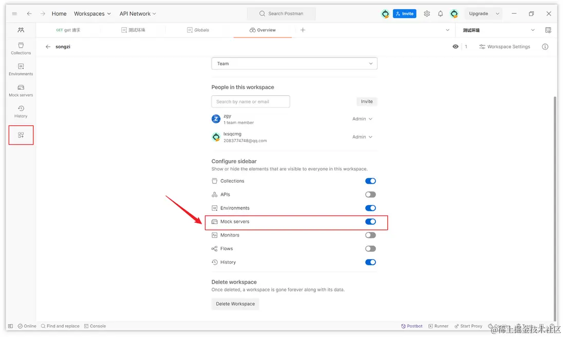Open the Collections sidebar panel
Screen dimensions: 564x337
coord(21,48)
